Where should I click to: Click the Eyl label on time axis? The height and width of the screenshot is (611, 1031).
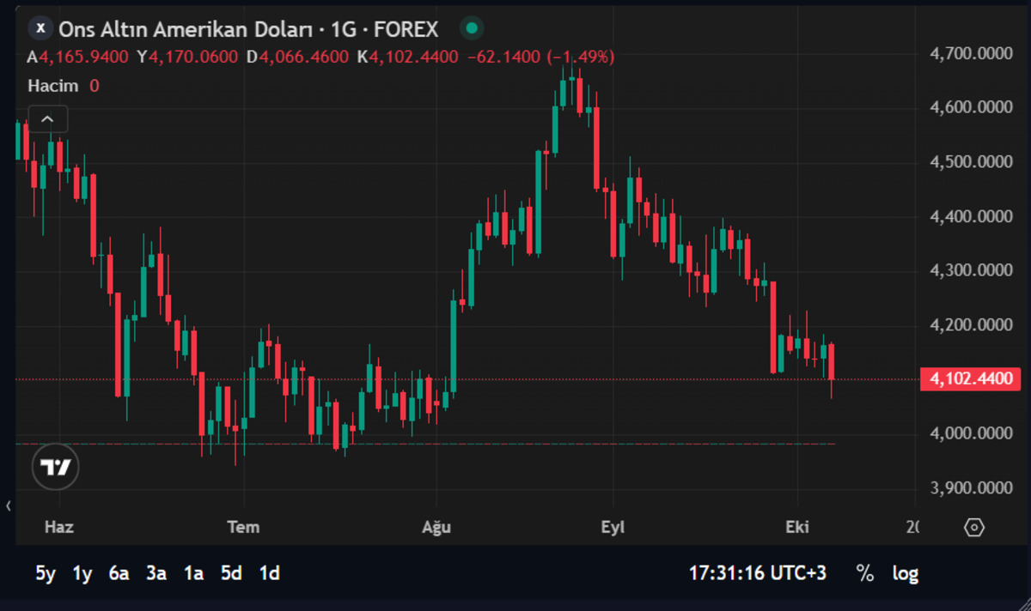coord(613,527)
